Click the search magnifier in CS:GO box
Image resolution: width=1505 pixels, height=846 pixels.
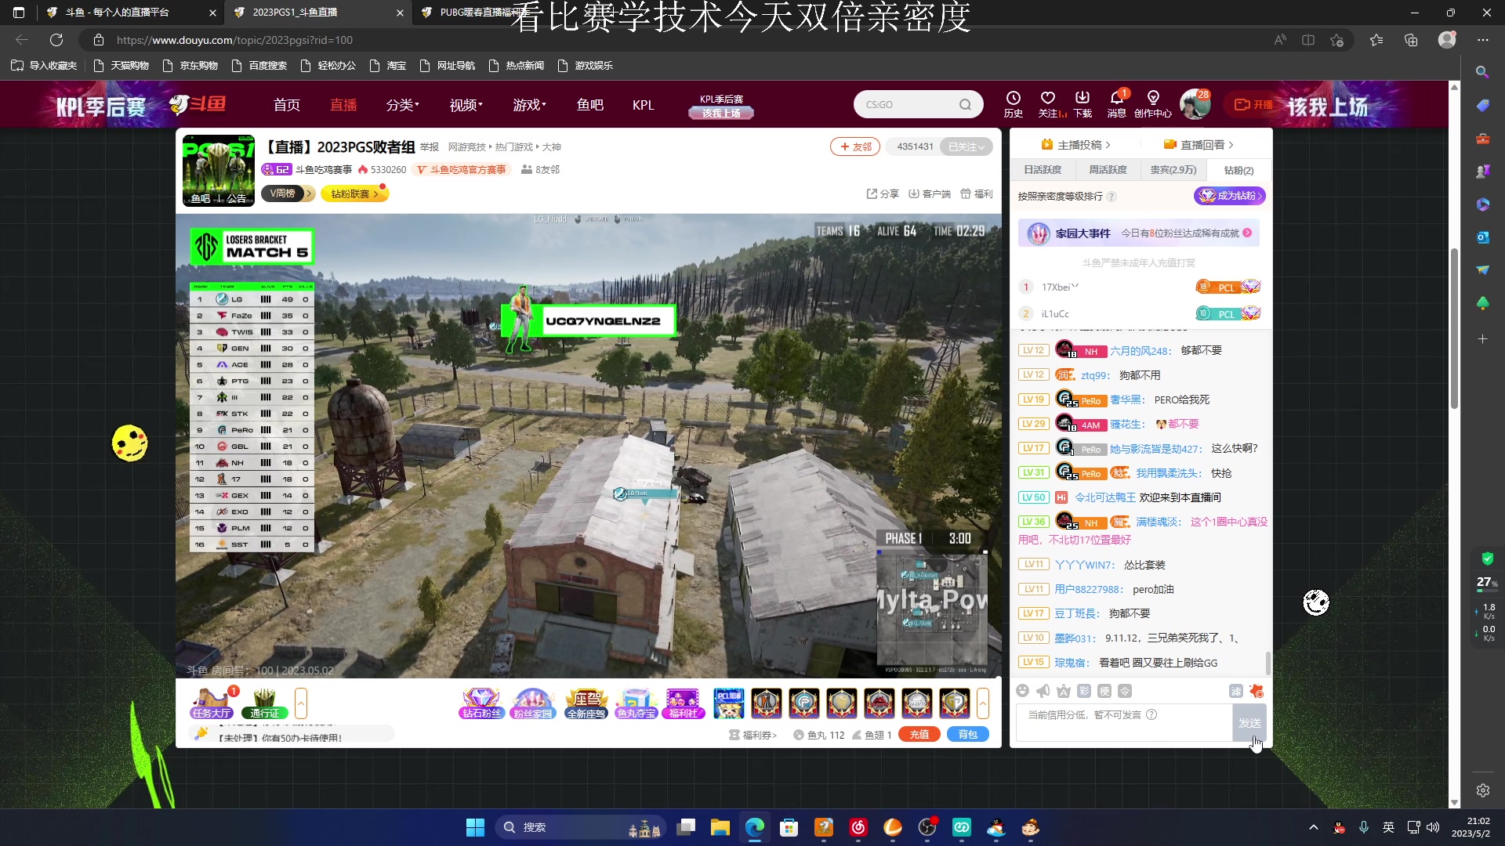click(965, 104)
